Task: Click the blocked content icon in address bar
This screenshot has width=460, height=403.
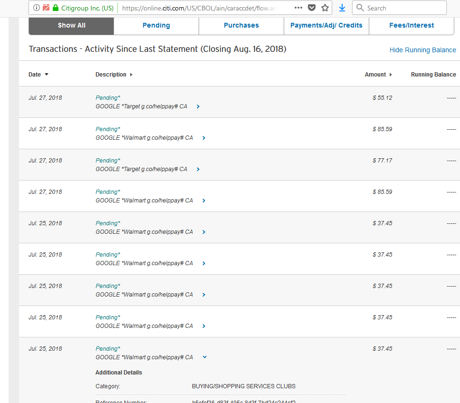Action: coord(46,8)
